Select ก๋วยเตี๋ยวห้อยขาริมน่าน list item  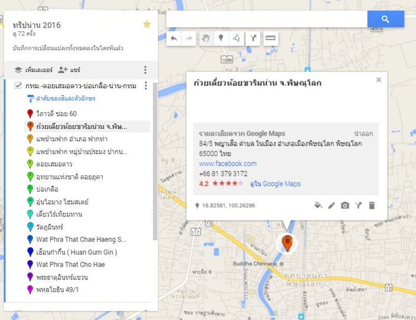pyautogui.click(x=87, y=126)
